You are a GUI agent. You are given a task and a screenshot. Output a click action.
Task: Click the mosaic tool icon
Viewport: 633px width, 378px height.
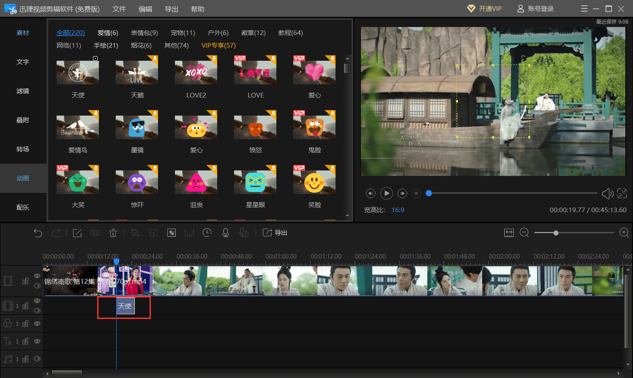click(x=172, y=233)
